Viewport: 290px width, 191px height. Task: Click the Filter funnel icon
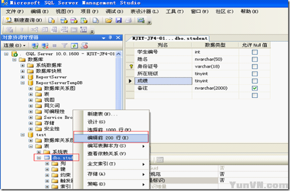pyautogui.click(x=64, y=45)
